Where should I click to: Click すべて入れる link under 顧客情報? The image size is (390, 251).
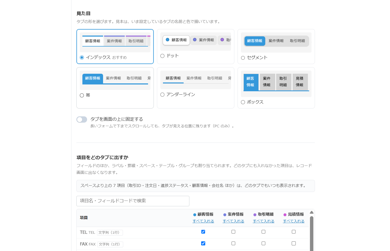[x=203, y=221]
